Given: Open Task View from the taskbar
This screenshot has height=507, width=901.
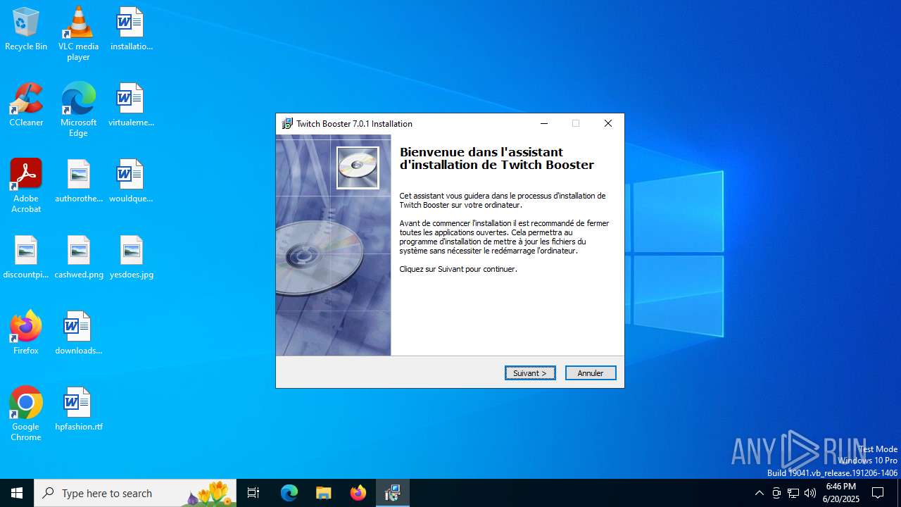Looking at the screenshot, I should point(253,493).
